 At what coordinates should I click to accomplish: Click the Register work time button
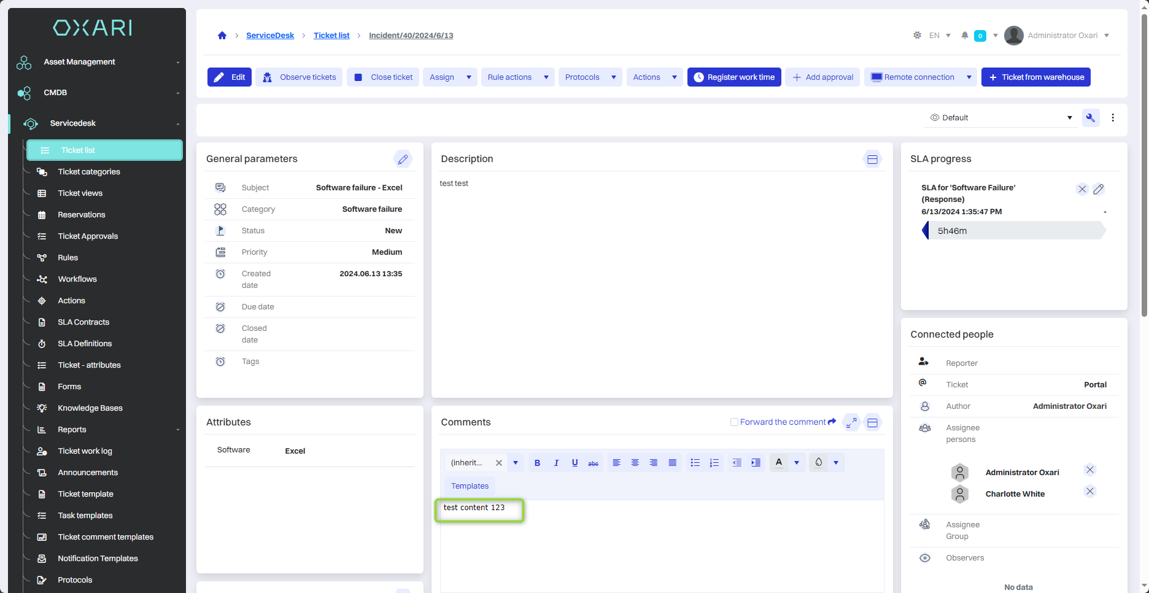tap(734, 77)
